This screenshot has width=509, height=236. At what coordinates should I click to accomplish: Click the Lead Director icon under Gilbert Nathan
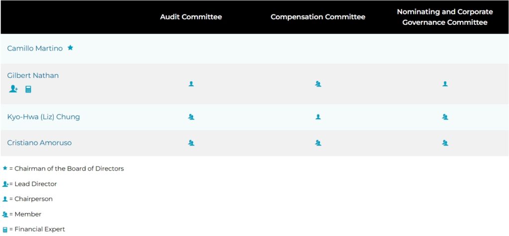[13, 89]
